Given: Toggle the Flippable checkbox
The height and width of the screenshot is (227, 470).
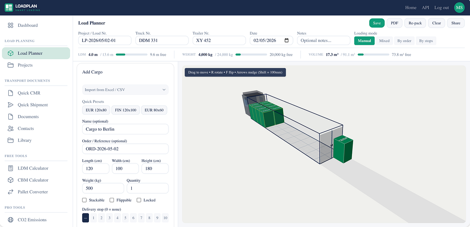Looking at the screenshot, I should 112,200.
